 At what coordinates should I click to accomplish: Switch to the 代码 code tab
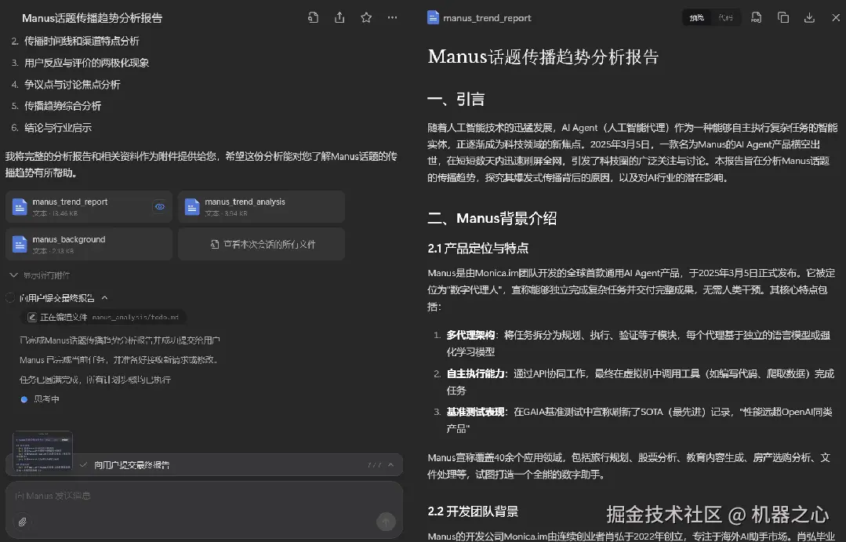(x=726, y=18)
